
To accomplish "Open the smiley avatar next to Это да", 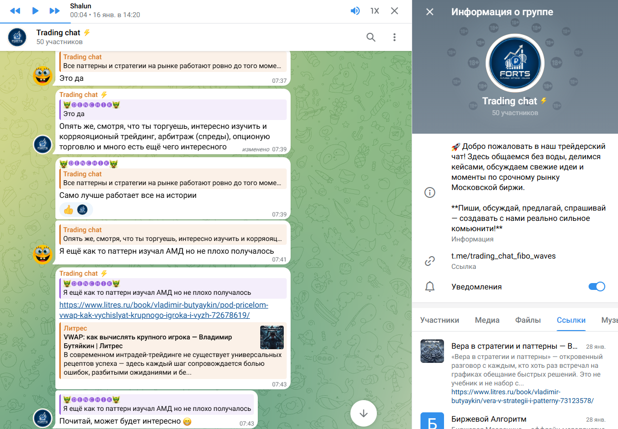I will click(x=43, y=75).
